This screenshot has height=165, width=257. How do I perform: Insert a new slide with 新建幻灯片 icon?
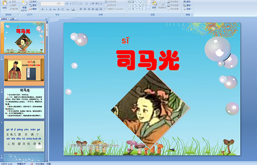click(25, 3)
